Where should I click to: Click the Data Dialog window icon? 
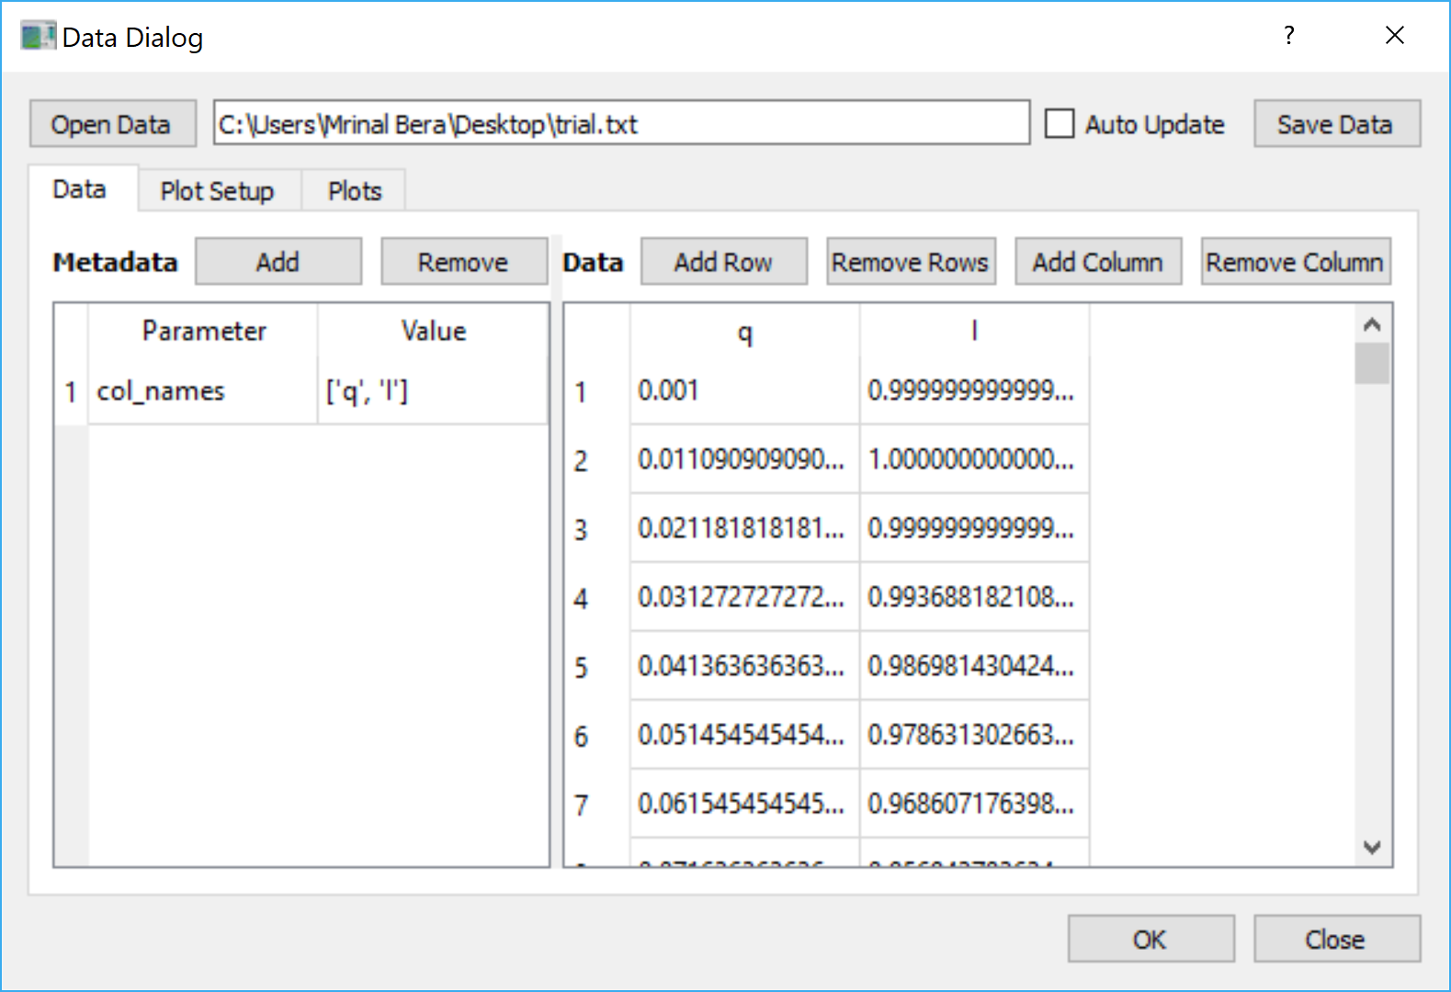click(38, 37)
